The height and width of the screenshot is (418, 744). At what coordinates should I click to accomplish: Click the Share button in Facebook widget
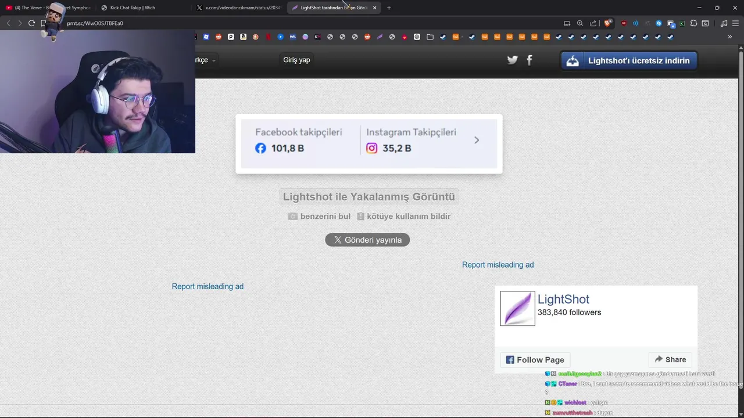pos(670,359)
